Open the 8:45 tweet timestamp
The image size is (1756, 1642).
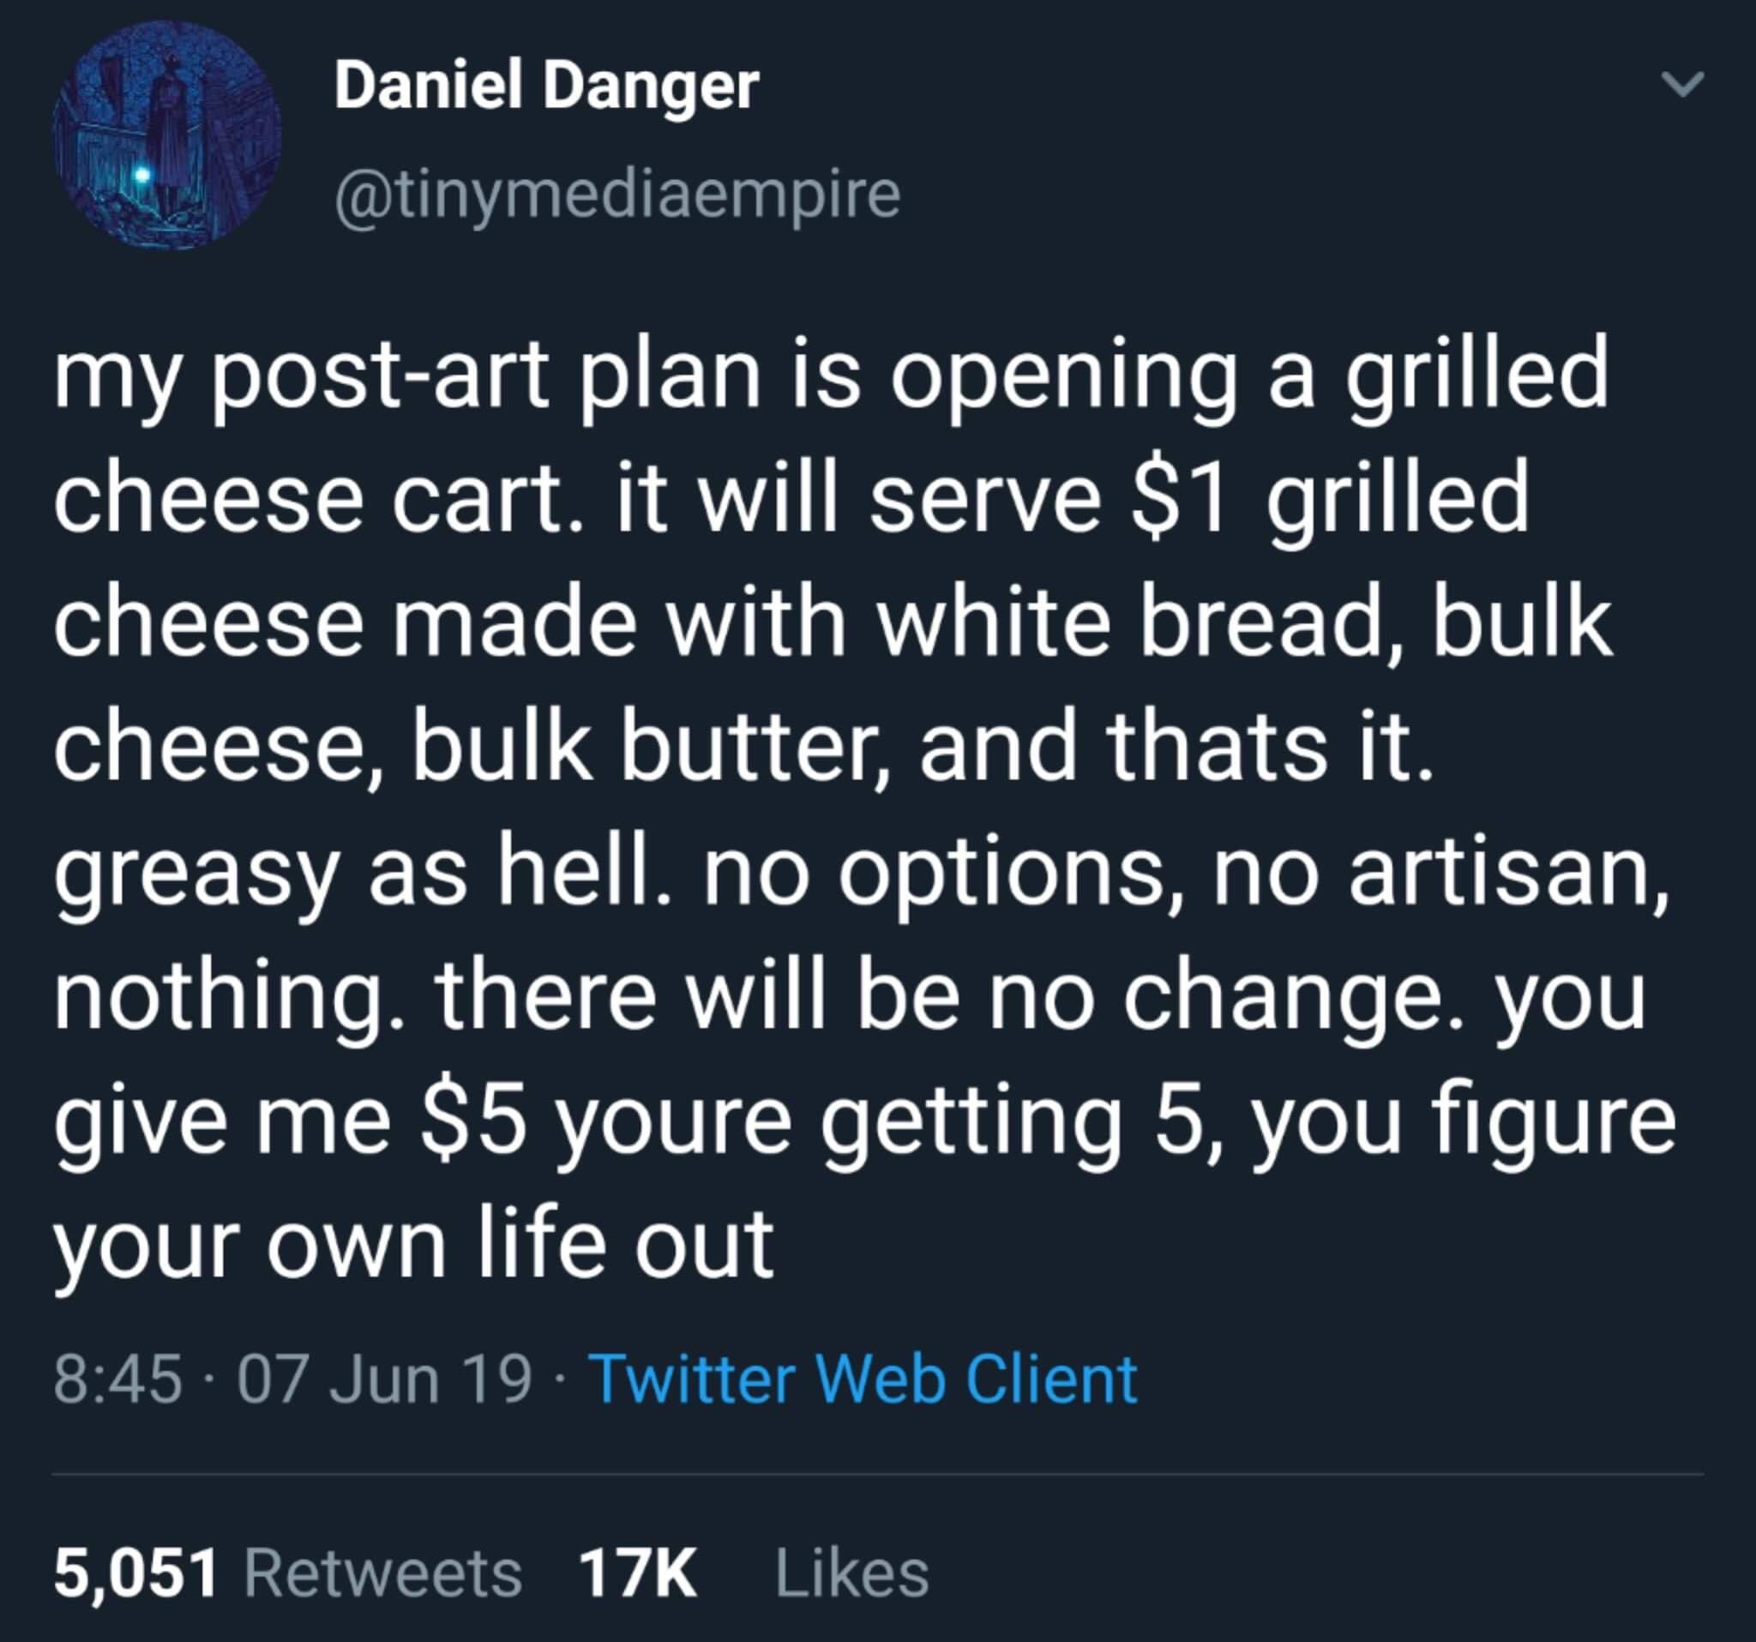coord(117,1379)
